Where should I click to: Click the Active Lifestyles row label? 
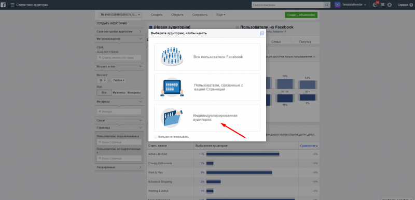[158, 154]
